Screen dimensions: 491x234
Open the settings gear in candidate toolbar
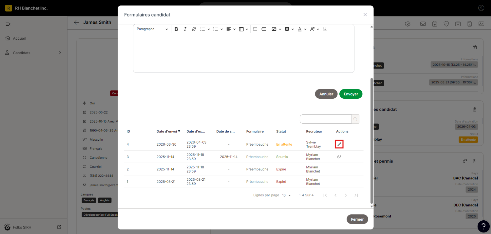click(408, 24)
